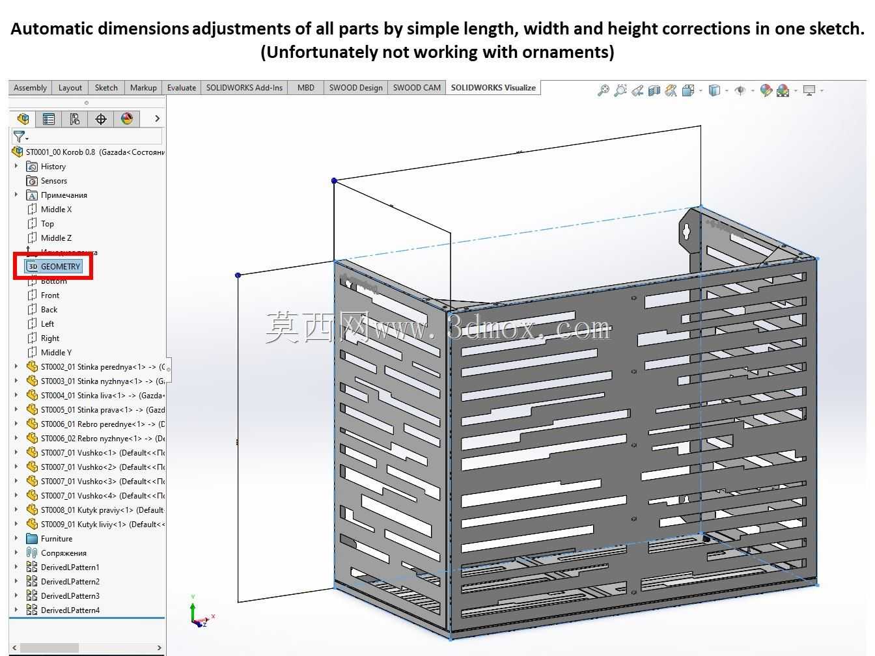Click the feature tree filter funnel icon
Screen dimensions: 875x656
point(19,137)
